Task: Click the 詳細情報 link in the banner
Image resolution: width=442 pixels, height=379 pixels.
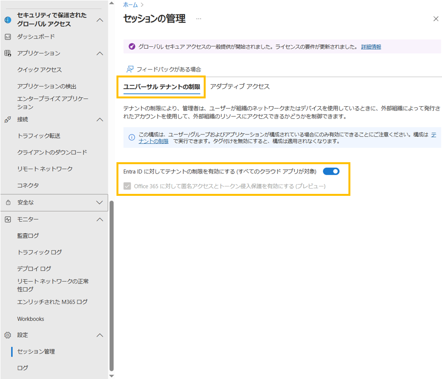Action: click(x=371, y=47)
